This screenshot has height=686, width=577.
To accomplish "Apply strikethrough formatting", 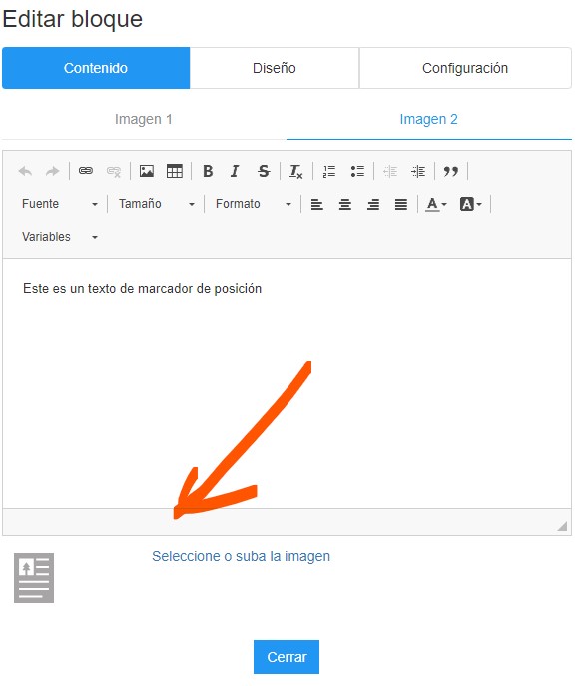I will [x=264, y=171].
